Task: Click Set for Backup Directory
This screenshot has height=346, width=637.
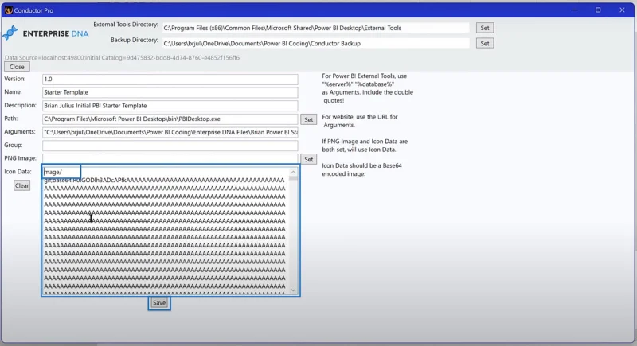Action: [485, 44]
